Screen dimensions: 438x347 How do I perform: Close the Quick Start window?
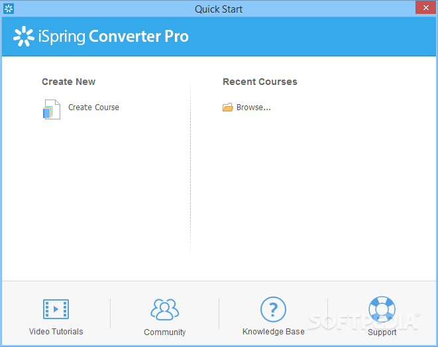click(x=425, y=7)
